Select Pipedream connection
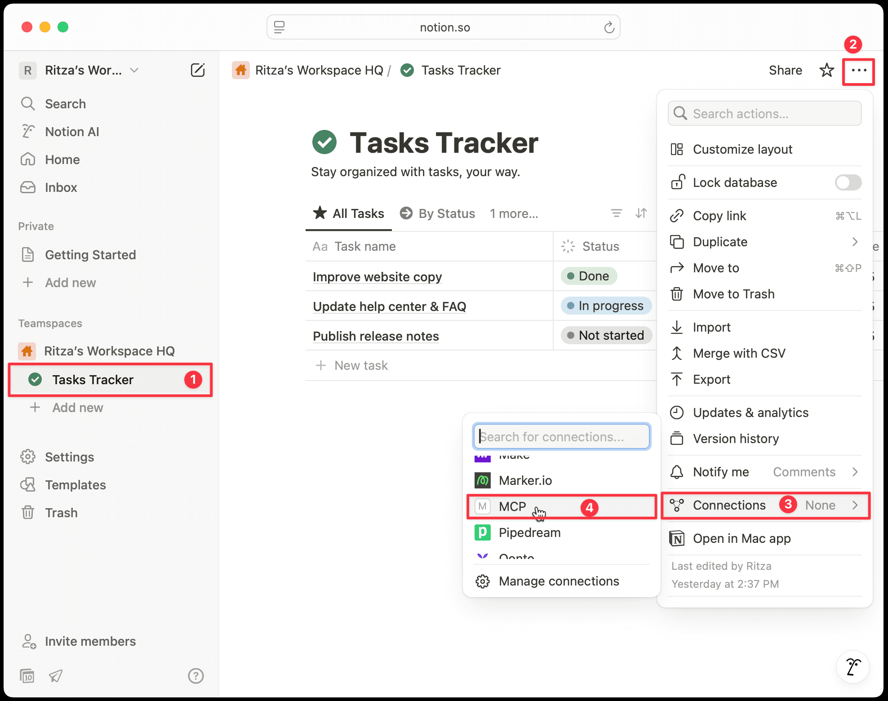This screenshot has width=888, height=701. click(x=561, y=532)
